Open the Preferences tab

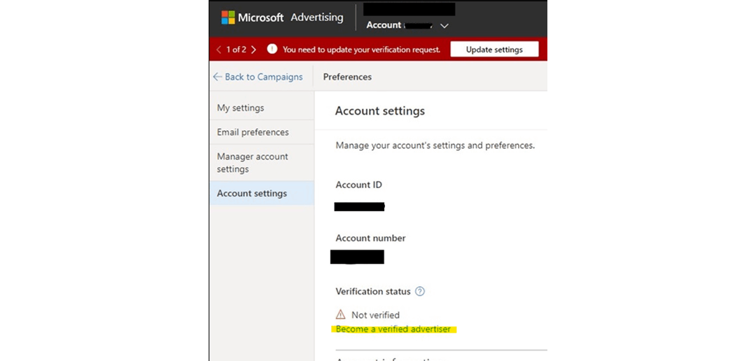(347, 77)
